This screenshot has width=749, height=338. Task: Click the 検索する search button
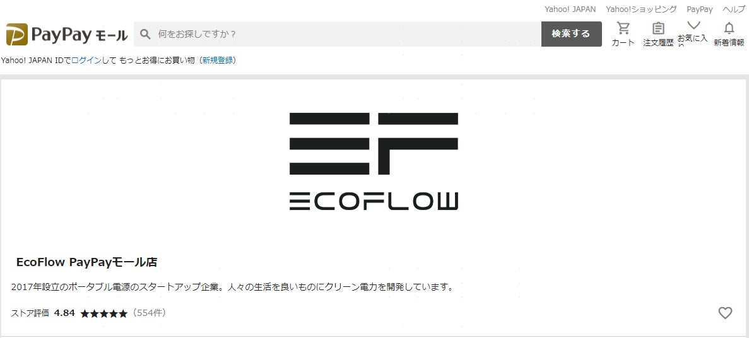[571, 34]
